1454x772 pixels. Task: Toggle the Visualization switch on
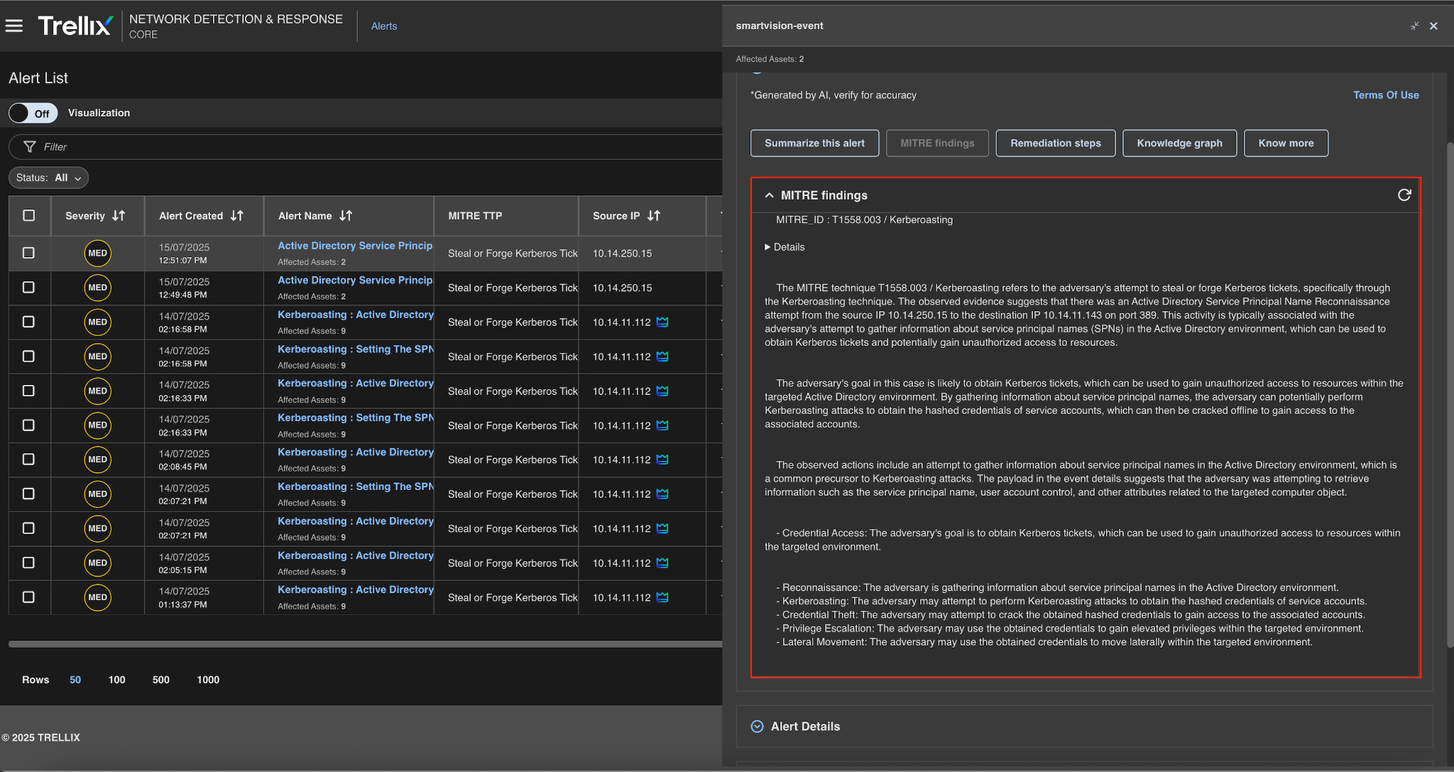33,114
